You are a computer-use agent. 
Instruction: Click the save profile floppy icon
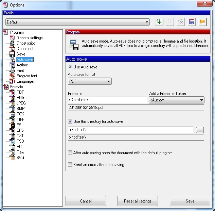(192, 22)
